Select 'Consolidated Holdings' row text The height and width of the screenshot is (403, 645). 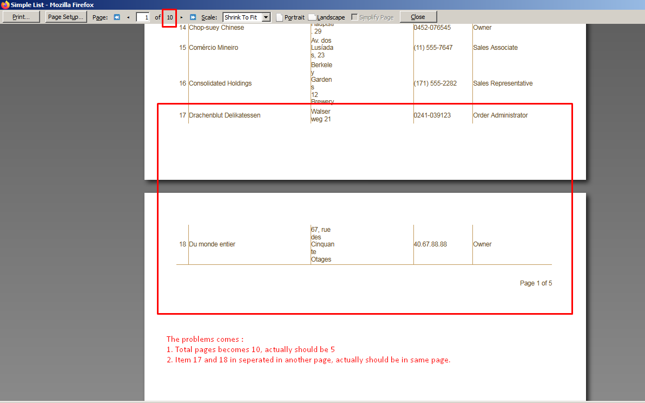tap(220, 83)
